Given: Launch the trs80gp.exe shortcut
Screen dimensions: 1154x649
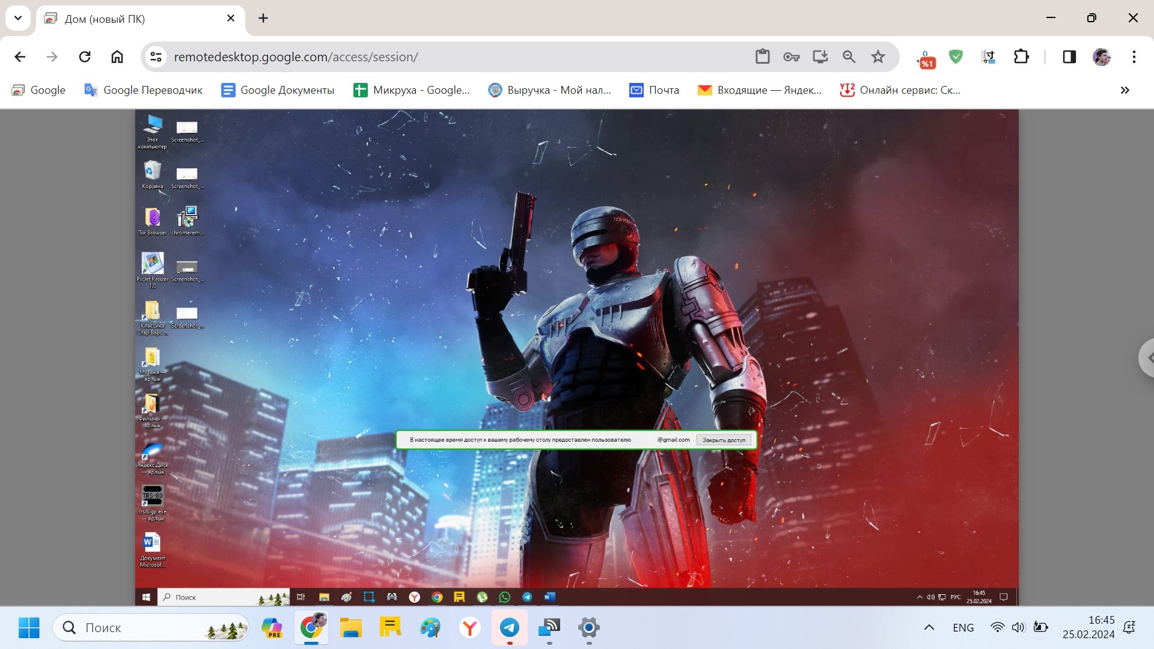Looking at the screenshot, I should coord(152,504).
